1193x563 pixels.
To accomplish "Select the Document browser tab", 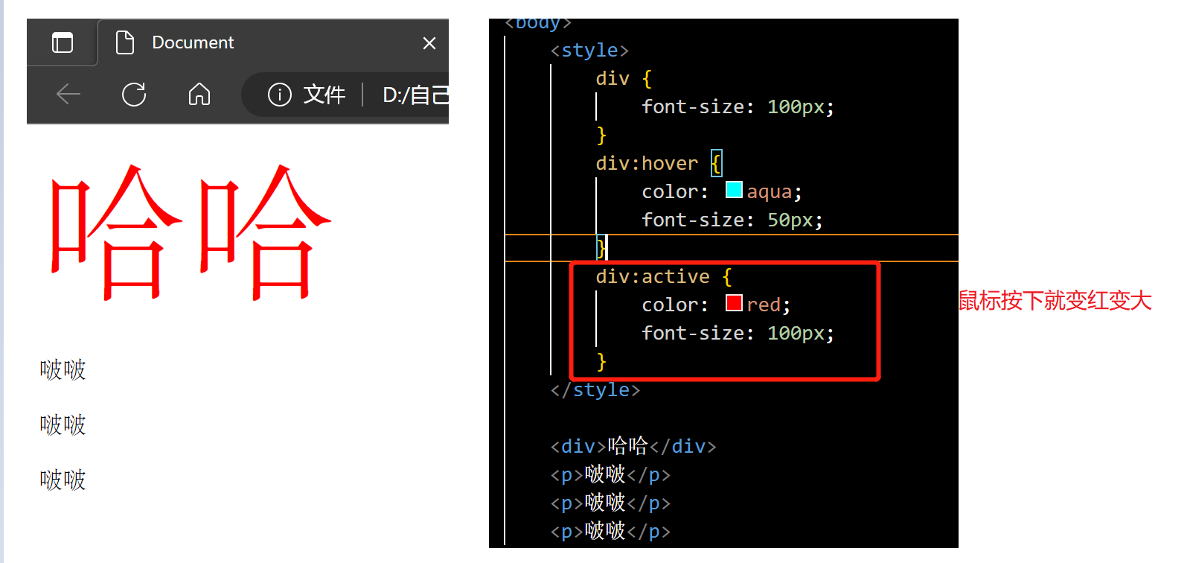I will pyautogui.click(x=274, y=42).
